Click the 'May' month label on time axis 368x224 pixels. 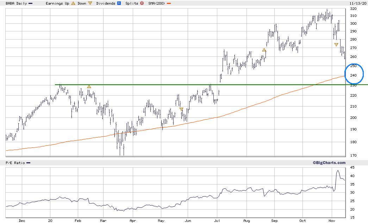[x=161, y=221]
